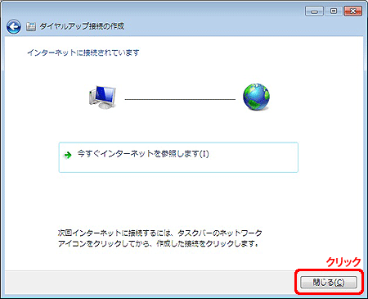Click the blue back arrow button
Screen dimensions: 368x299
pos(14,27)
